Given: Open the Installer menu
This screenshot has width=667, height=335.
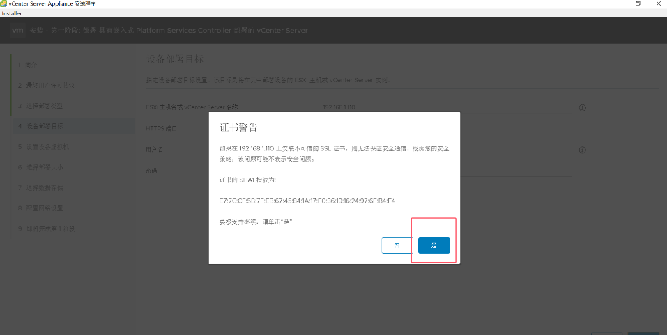Looking at the screenshot, I should point(12,14).
